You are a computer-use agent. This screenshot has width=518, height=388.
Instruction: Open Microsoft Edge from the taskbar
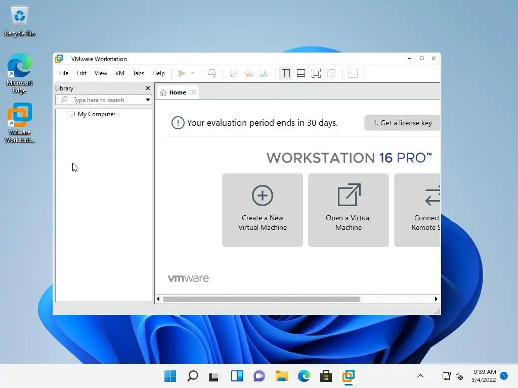pyautogui.click(x=304, y=376)
